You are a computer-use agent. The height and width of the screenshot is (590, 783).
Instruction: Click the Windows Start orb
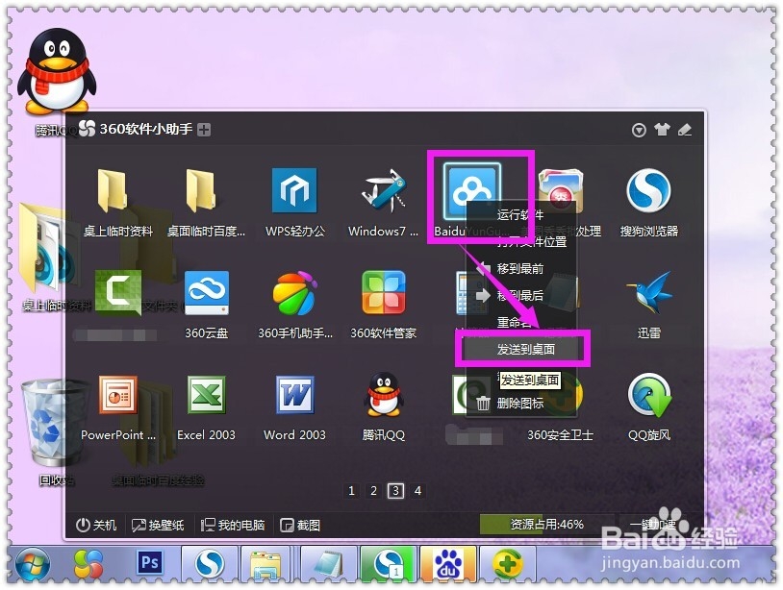click(33, 565)
